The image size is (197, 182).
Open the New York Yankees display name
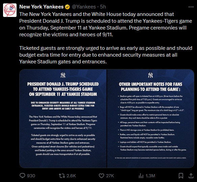(42, 7)
